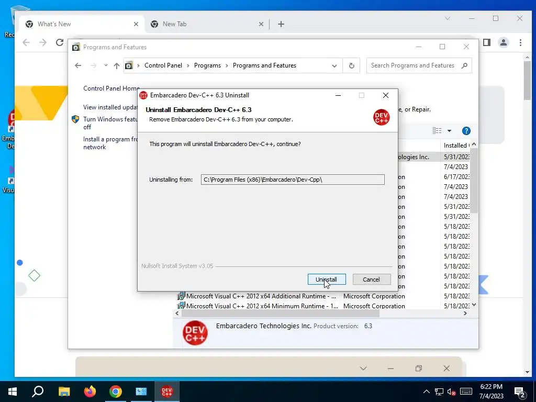Open network status tray icon
Viewport: 536px width, 402px height.
(x=439, y=392)
